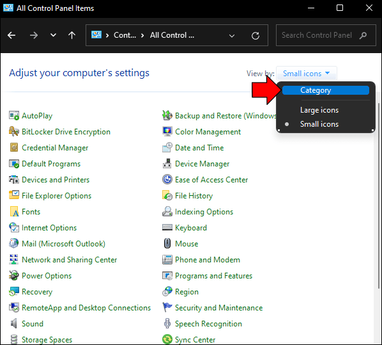This screenshot has width=382, height=345.
Task: Open the Mouse icon
Action: click(167, 243)
